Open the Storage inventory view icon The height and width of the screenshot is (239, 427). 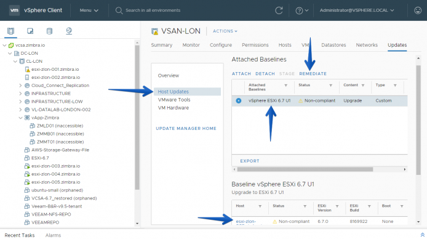49,31
